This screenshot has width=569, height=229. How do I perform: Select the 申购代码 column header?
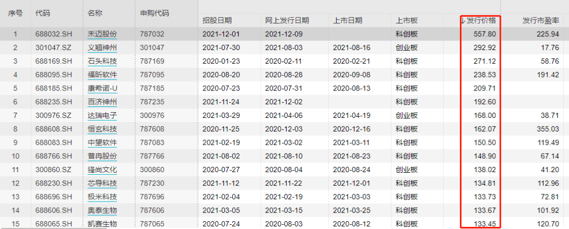point(153,12)
